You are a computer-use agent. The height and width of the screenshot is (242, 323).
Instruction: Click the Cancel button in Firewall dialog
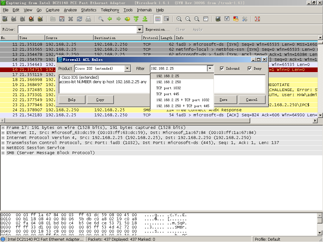click(x=251, y=100)
